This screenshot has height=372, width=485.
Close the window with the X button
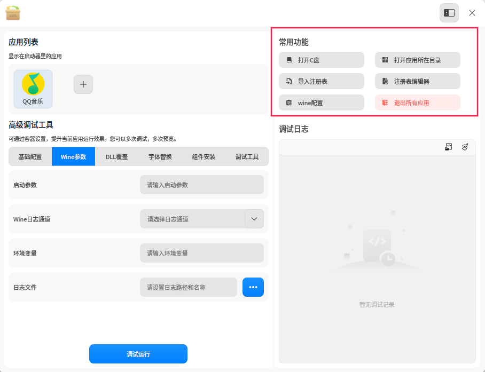pos(472,13)
